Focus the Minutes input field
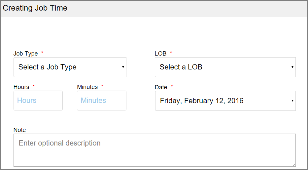Viewport: 308px width, 170px height. (x=101, y=101)
